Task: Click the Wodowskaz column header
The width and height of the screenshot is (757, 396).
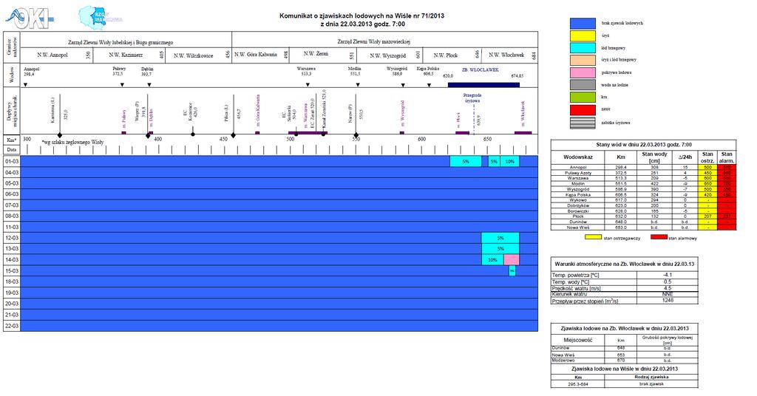Action: click(x=578, y=157)
